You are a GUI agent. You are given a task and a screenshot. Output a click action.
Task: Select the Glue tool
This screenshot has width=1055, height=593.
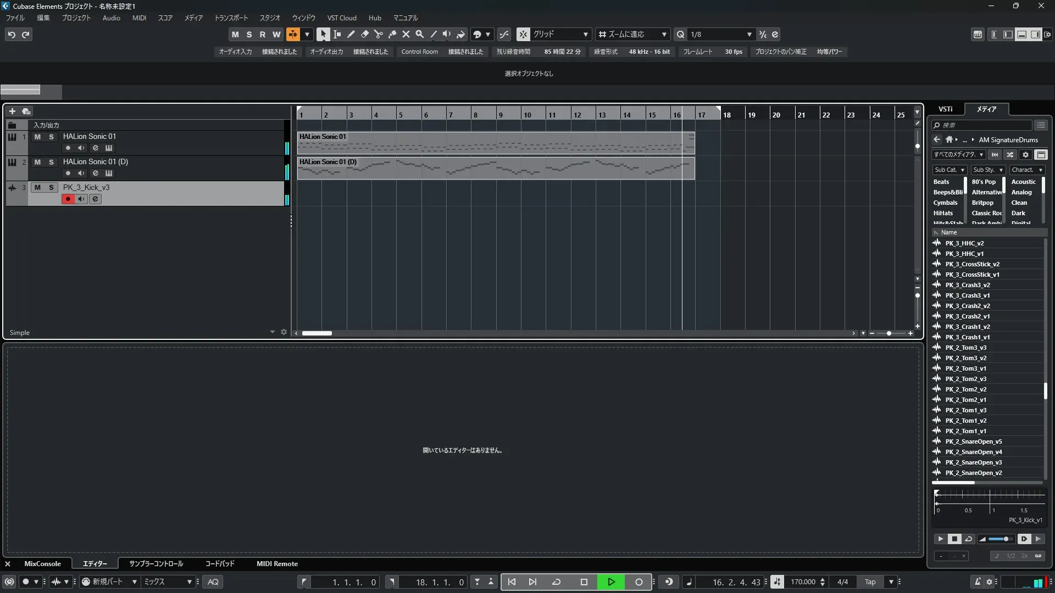coord(392,34)
